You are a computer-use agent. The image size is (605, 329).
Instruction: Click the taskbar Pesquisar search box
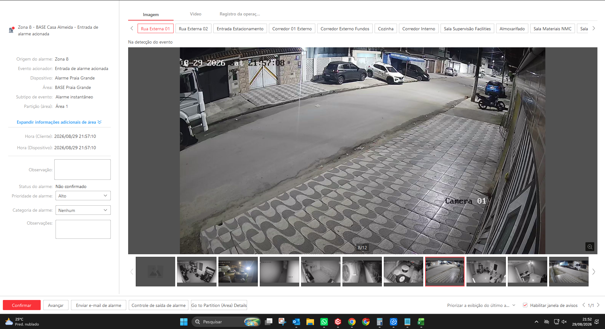click(x=226, y=322)
